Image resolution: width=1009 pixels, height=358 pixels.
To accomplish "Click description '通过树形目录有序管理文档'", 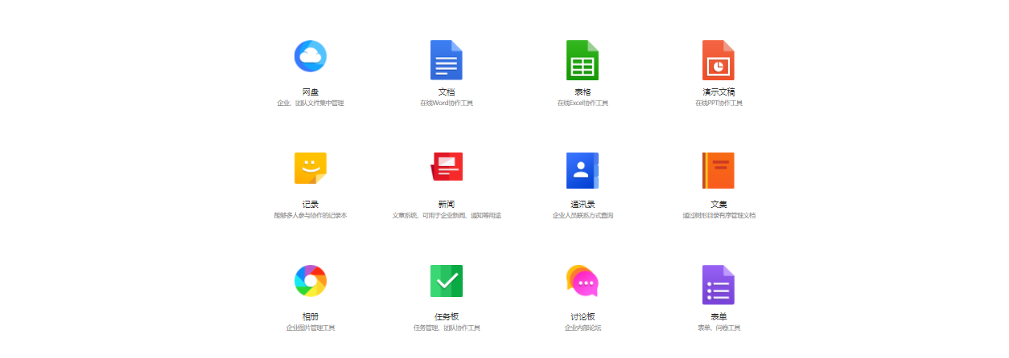I will [719, 216].
